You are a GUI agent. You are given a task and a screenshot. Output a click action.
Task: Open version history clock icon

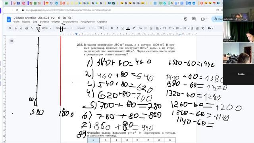(x=185, y=19)
